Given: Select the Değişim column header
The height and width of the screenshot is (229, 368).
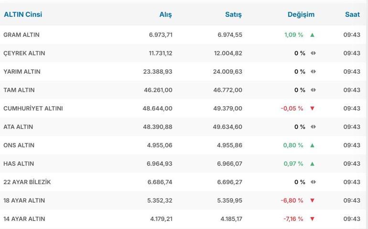Looking at the screenshot, I should [x=301, y=14].
